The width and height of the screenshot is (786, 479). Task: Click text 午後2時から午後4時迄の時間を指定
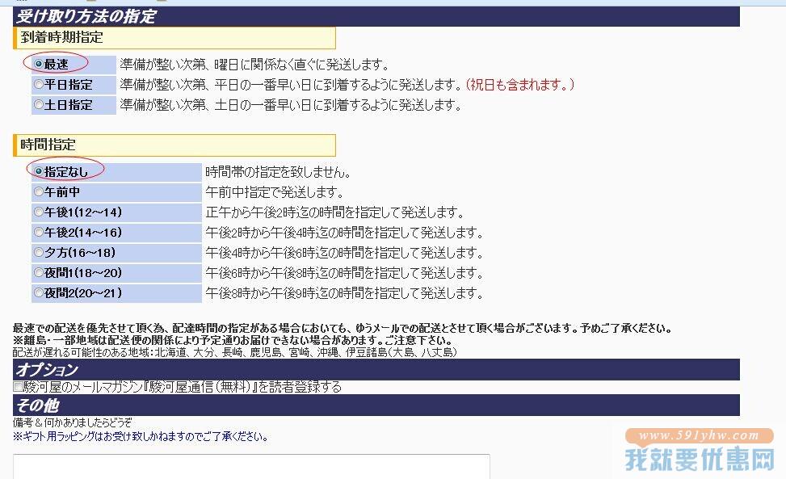coord(344,233)
